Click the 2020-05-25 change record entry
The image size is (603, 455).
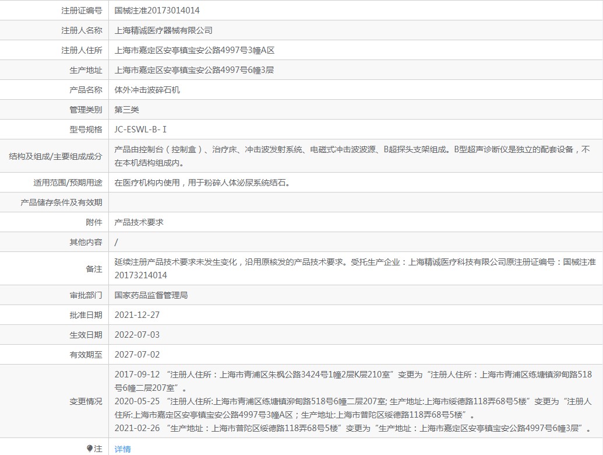(x=353, y=408)
